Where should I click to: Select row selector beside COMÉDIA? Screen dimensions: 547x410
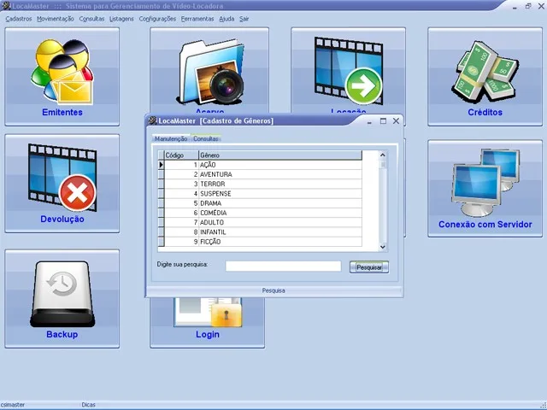pyautogui.click(x=161, y=213)
